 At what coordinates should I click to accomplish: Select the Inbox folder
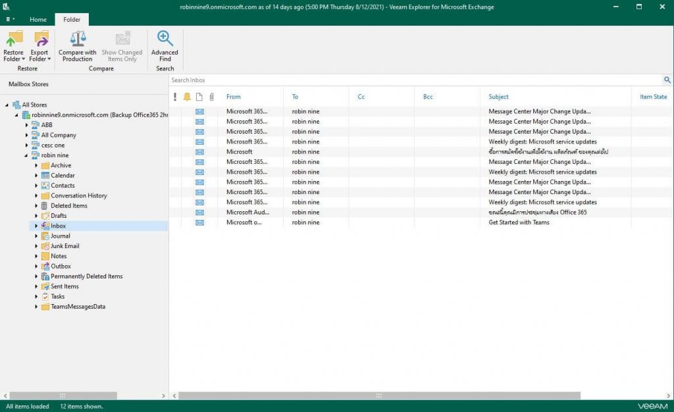pyautogui.click(x=58, y=226)
